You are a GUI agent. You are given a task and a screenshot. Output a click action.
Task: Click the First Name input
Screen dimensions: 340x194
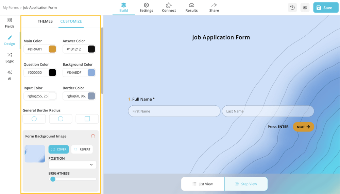tap(174, 111)
